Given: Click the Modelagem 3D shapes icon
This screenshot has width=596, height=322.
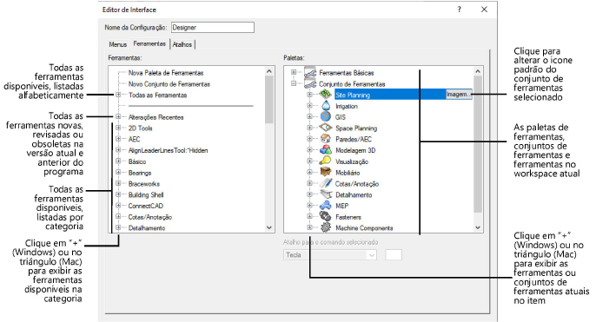Looking at the screenshot, I should point(325,150).
